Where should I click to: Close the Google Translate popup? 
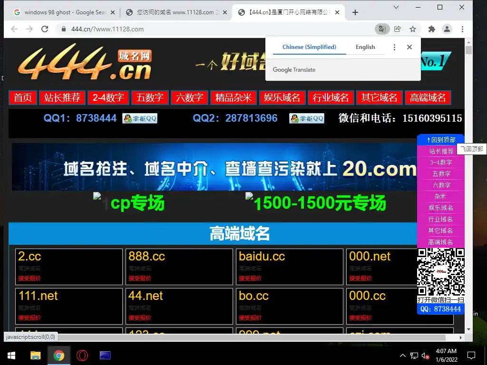point(409,47)
